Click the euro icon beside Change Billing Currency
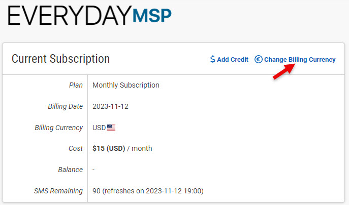Viewport: 349px width, 205px height. tap(258, 59)
